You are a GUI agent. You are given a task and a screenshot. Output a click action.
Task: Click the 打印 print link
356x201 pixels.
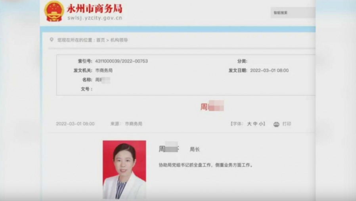coord(287,124)
